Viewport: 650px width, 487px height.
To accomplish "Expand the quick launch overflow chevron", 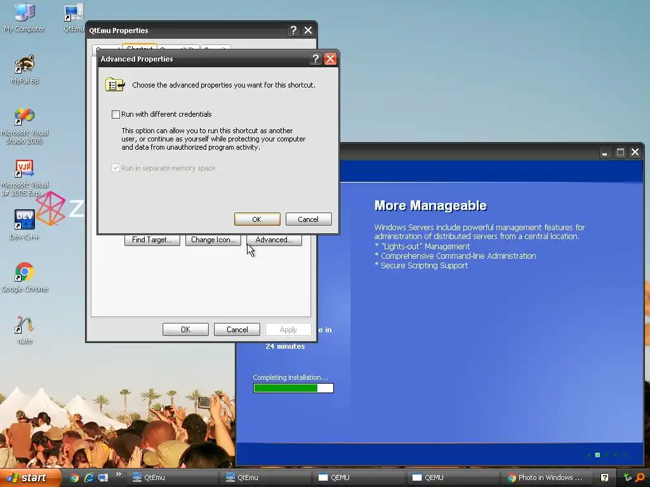I will [x=119, y=474].
